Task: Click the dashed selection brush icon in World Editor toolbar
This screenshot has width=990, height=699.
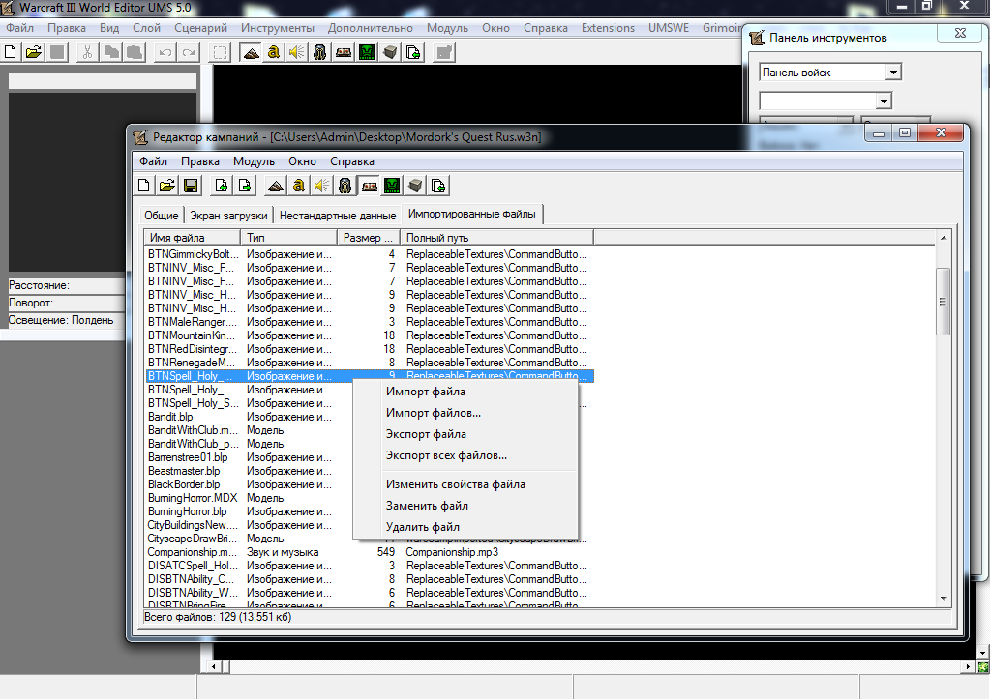Action: pyautogui.click(x=220, y=52)
